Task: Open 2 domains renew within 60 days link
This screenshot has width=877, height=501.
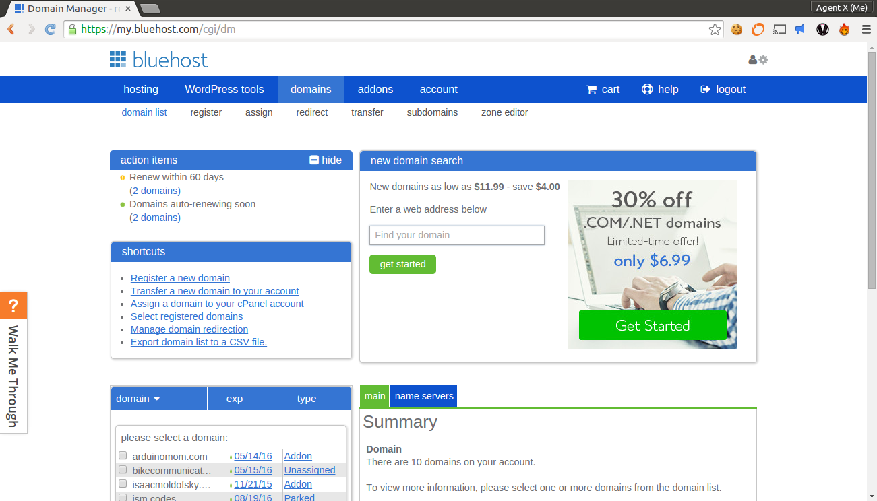Action: [155, 191]
